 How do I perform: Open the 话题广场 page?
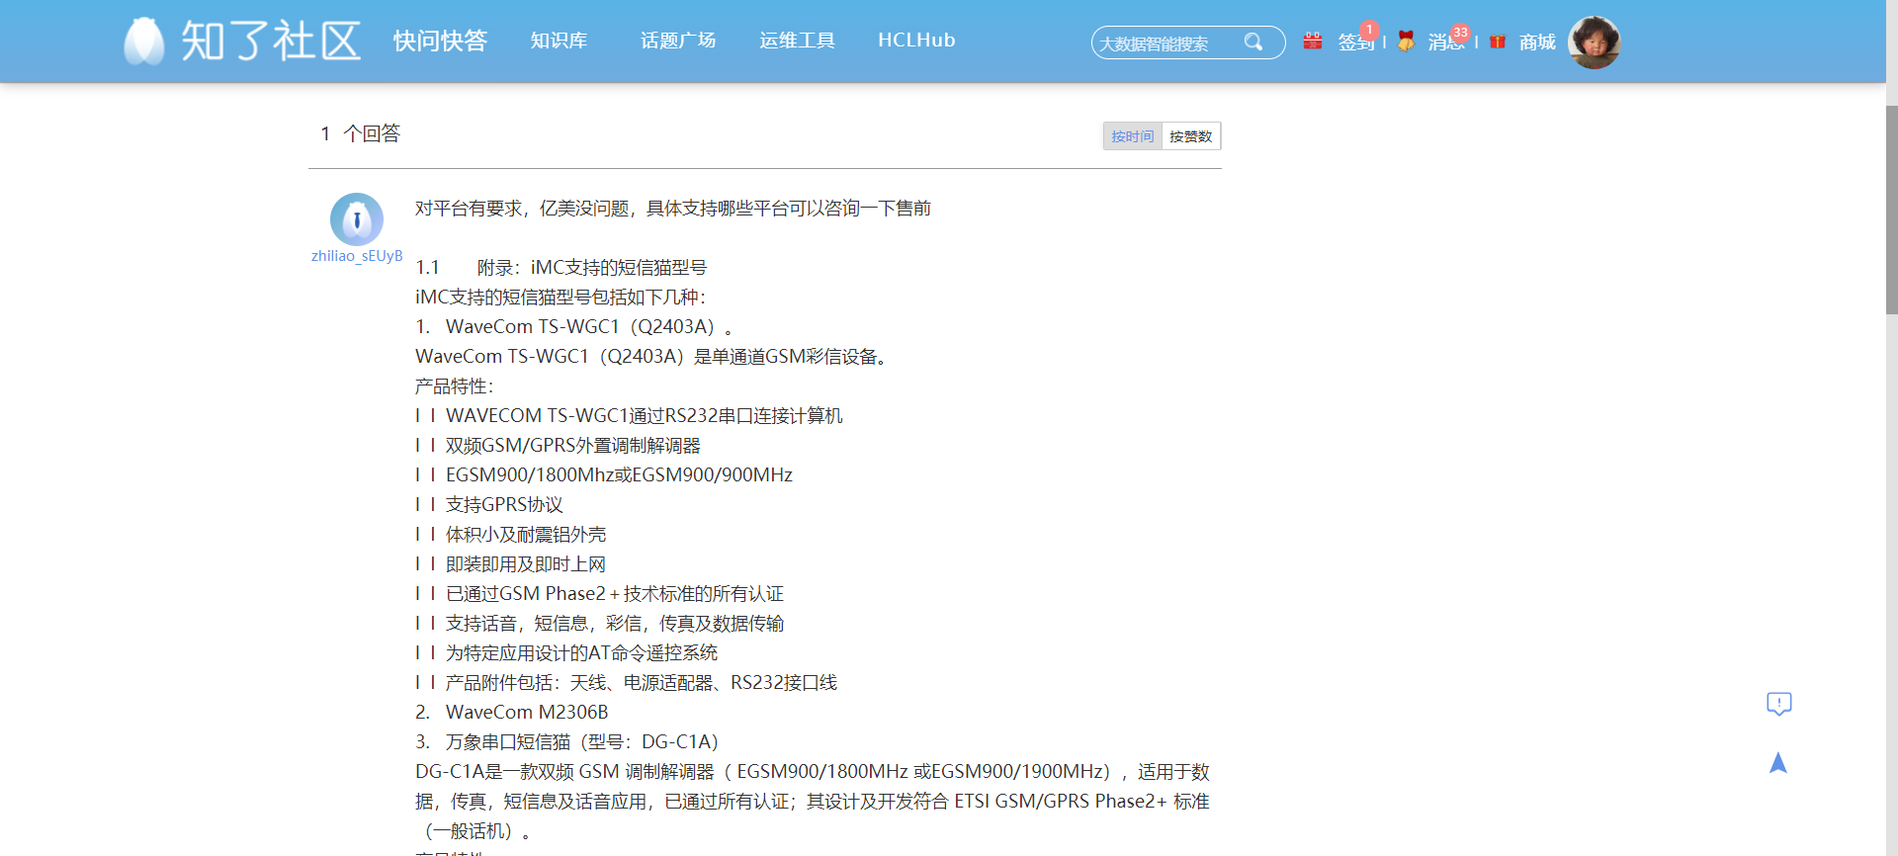pos(678,41)
